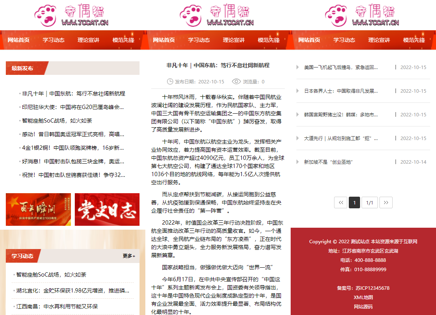Click 更多+ in the 学习动态 section
436x315 pixels.
(129, 256)
